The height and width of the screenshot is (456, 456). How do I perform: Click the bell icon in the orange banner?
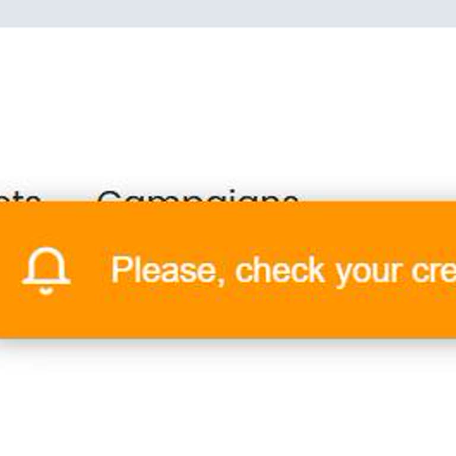pos(46,271)
